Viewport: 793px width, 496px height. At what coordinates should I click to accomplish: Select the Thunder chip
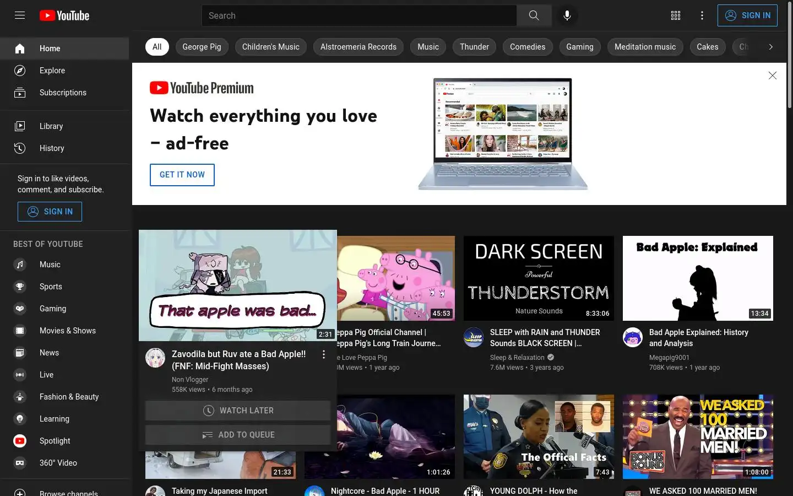click(474, 47)
